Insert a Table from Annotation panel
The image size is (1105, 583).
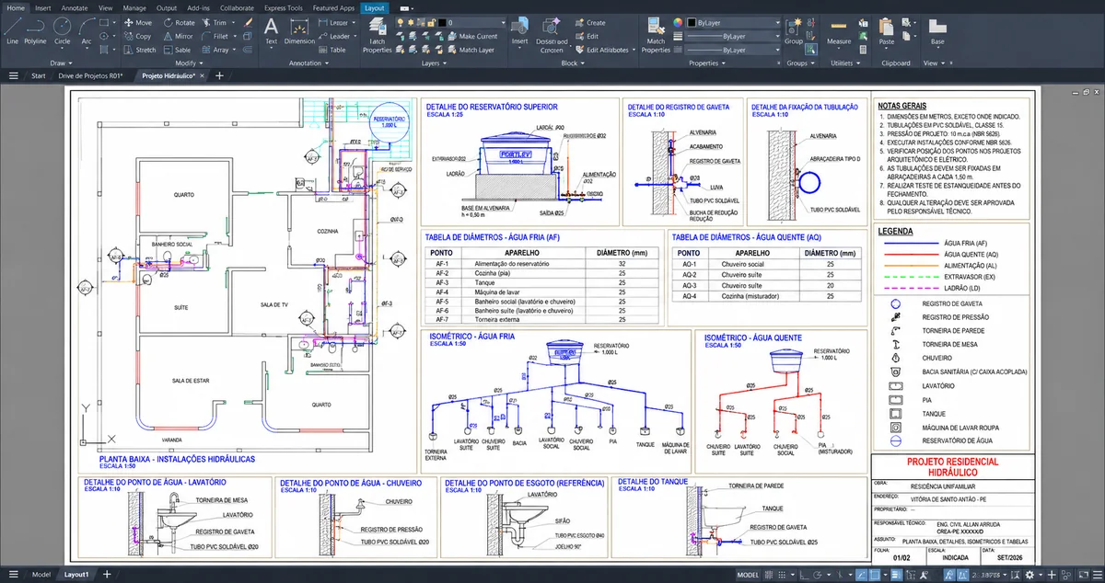[331, 50]
